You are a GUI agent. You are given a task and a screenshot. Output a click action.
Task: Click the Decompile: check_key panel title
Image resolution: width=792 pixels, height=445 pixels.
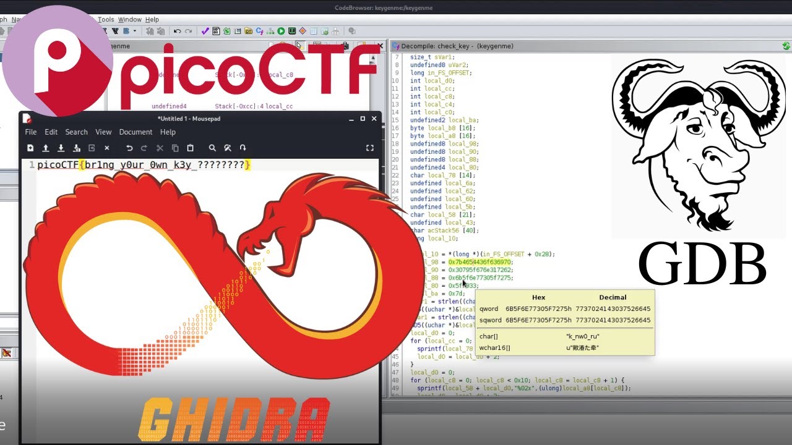(x=457, y=46)
